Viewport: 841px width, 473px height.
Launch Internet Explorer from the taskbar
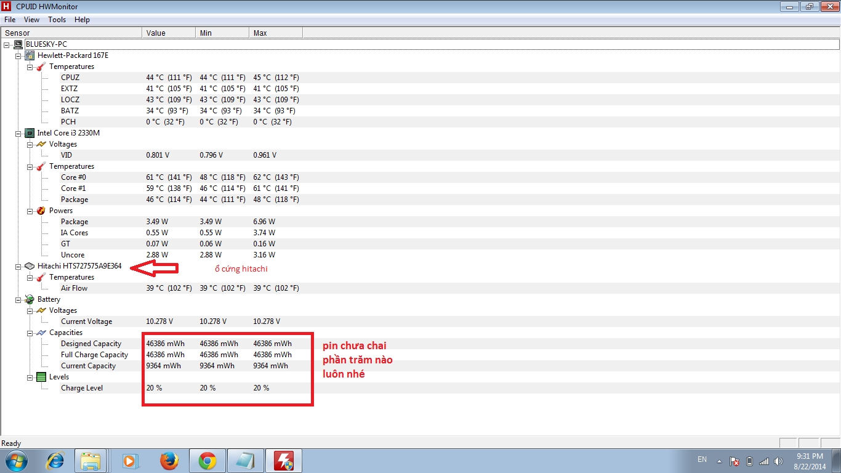tap(56, 460)
